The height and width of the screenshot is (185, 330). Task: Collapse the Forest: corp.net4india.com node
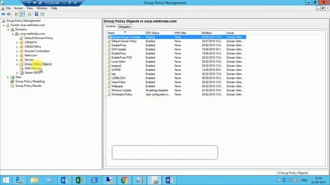(x=4, y=25)
